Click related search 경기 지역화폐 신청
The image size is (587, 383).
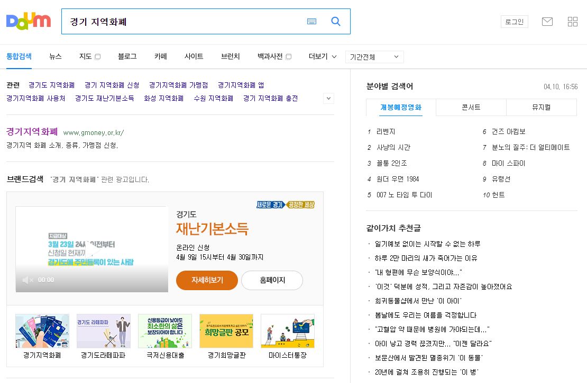coord(112,85)
